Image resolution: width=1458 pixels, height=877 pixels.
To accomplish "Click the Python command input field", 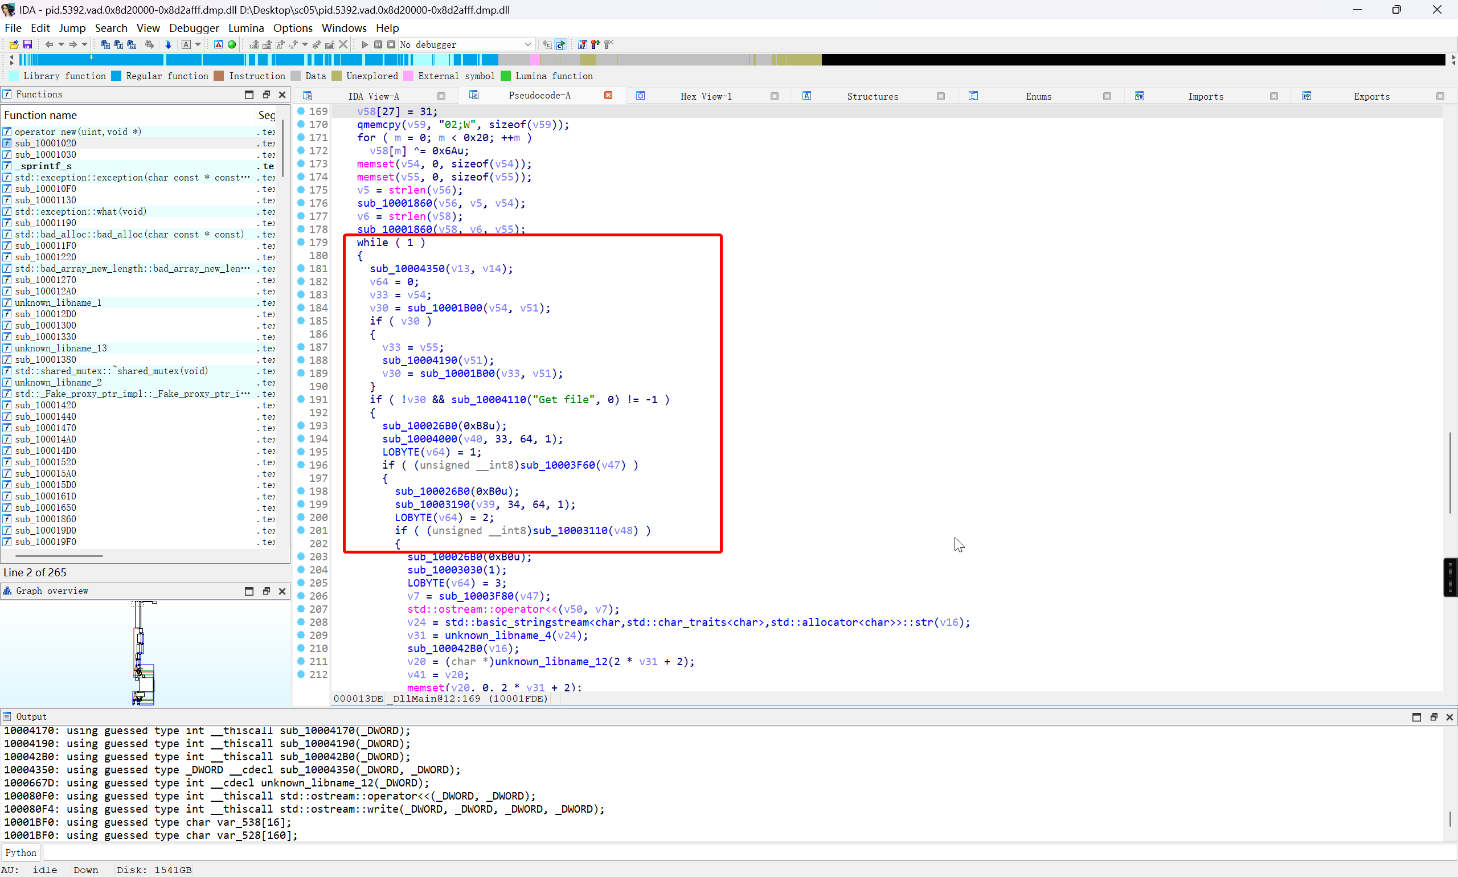I will point(750,853).
